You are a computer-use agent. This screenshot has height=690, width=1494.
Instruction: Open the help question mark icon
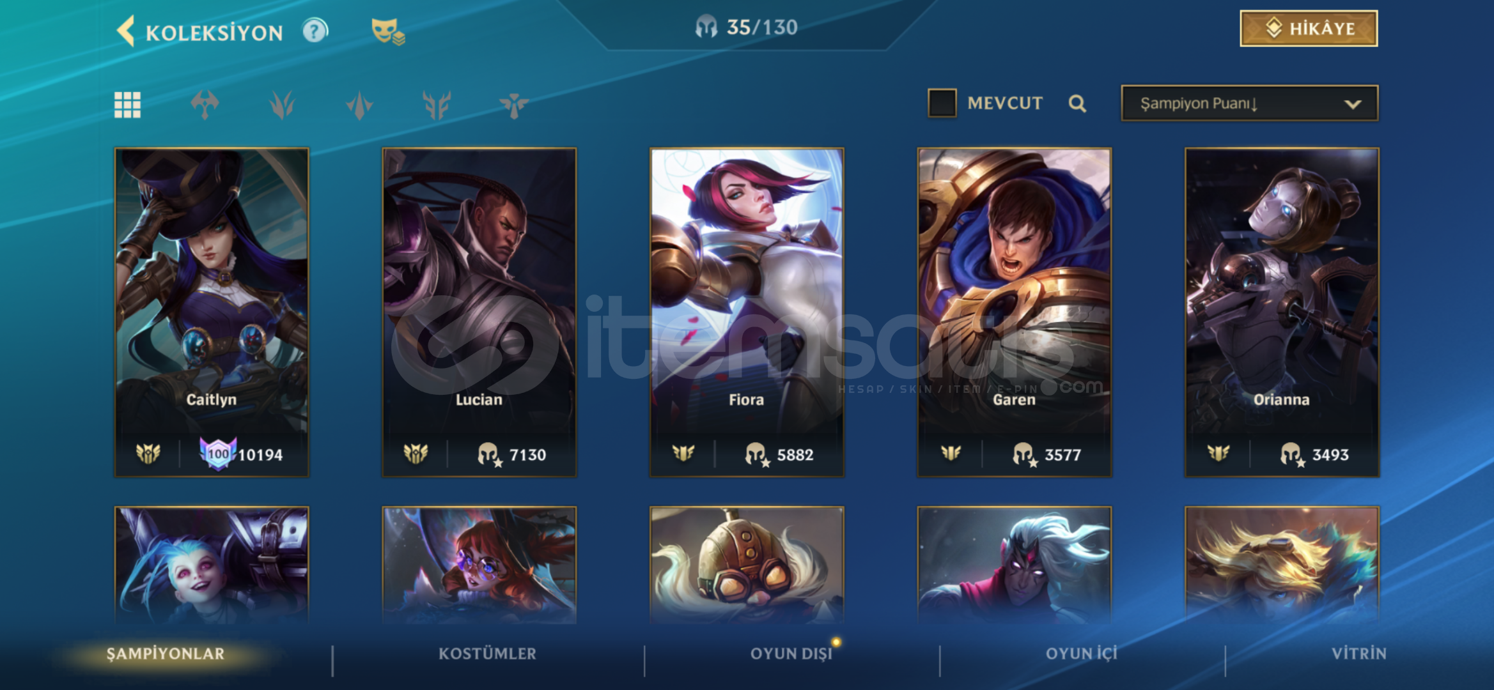[x=315, y=30]
